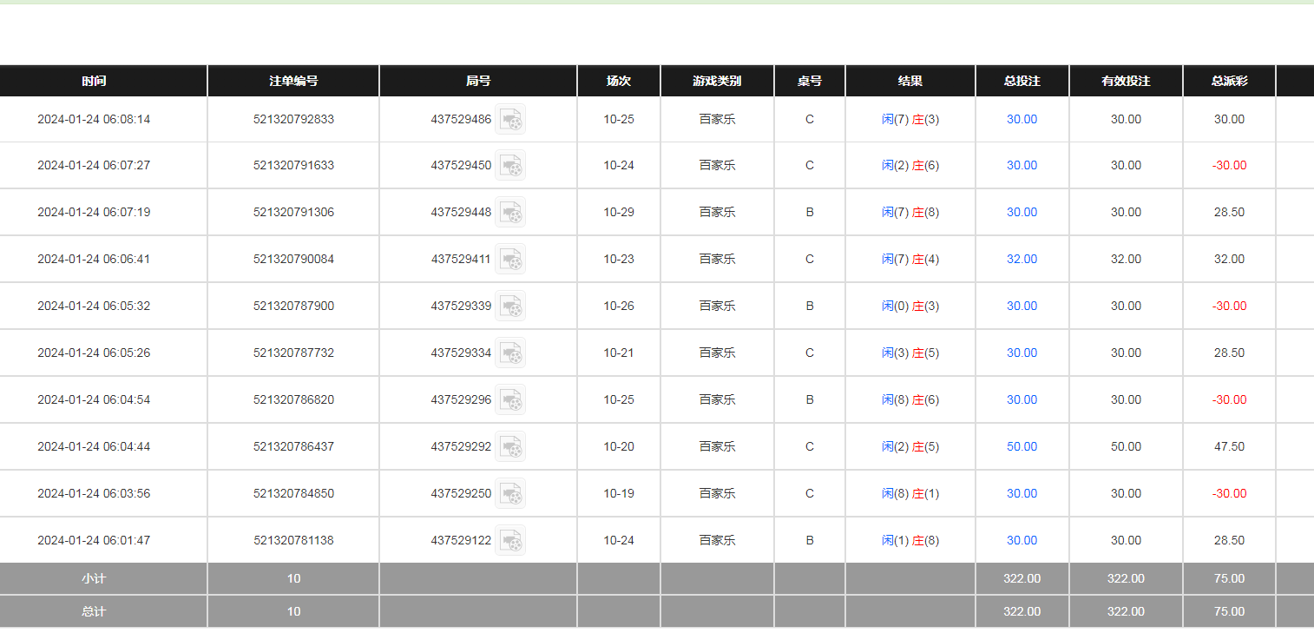
Task: Open the 32.00 total bet amount link
Action: [1022, 259]
